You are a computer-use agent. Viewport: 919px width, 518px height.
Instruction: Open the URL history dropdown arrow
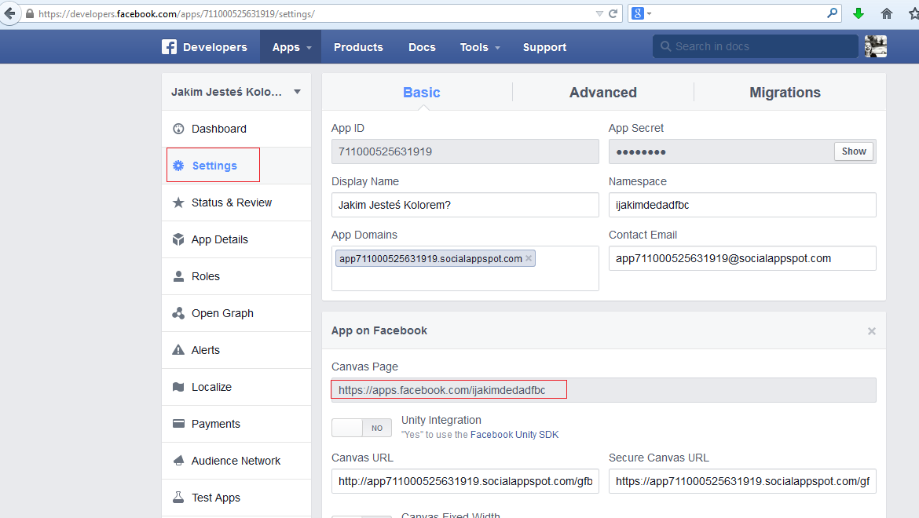click(x=599, y=13)
